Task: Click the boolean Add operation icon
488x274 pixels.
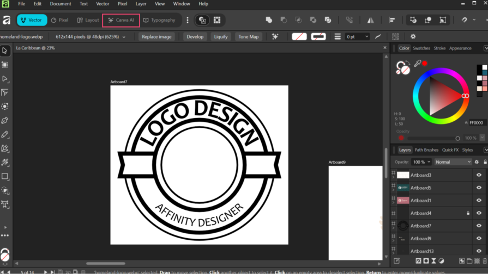Action: point(269,20)
